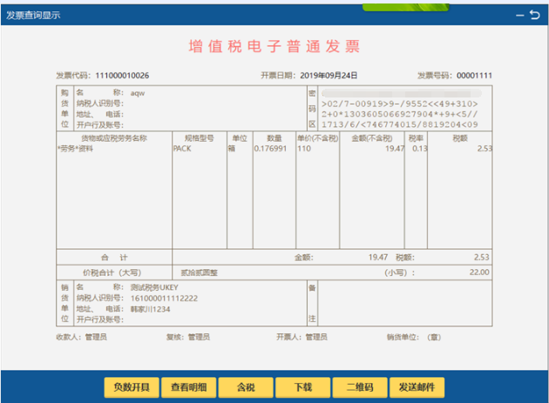
Task: Click the minimize dash icon in title bar
Action: click(520, 16)
